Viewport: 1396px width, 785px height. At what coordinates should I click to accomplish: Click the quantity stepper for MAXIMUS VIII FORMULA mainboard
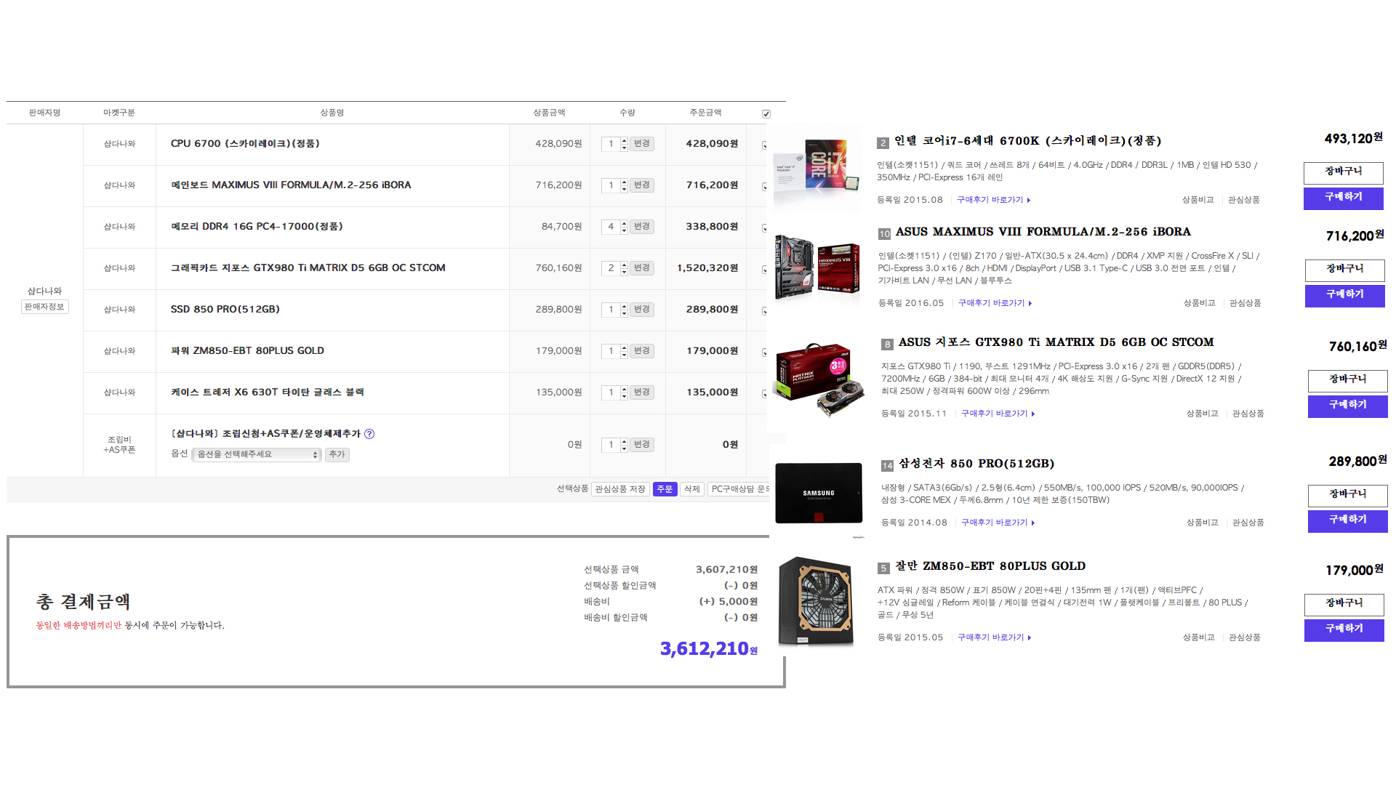point(624,185)
